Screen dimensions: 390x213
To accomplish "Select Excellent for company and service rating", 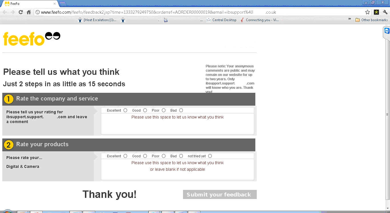I will [x=125, y=110].
